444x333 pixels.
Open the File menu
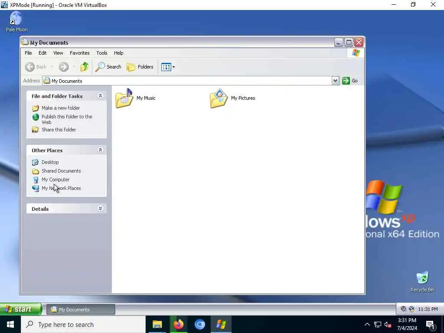click(x=28, y=53)
